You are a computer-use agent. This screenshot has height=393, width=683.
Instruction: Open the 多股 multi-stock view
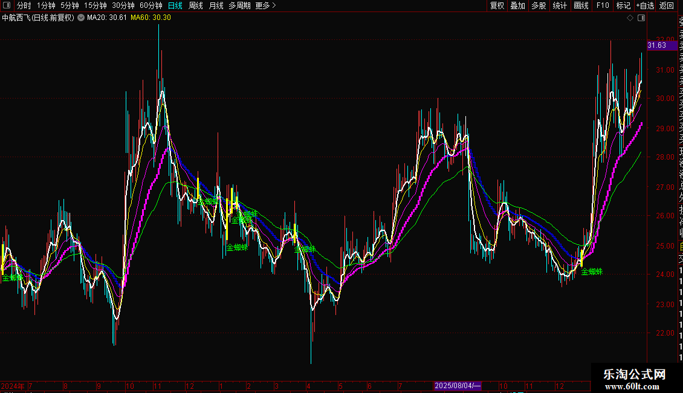539,5
